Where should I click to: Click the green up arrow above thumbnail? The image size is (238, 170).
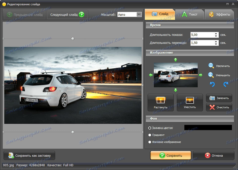point(176,59)
